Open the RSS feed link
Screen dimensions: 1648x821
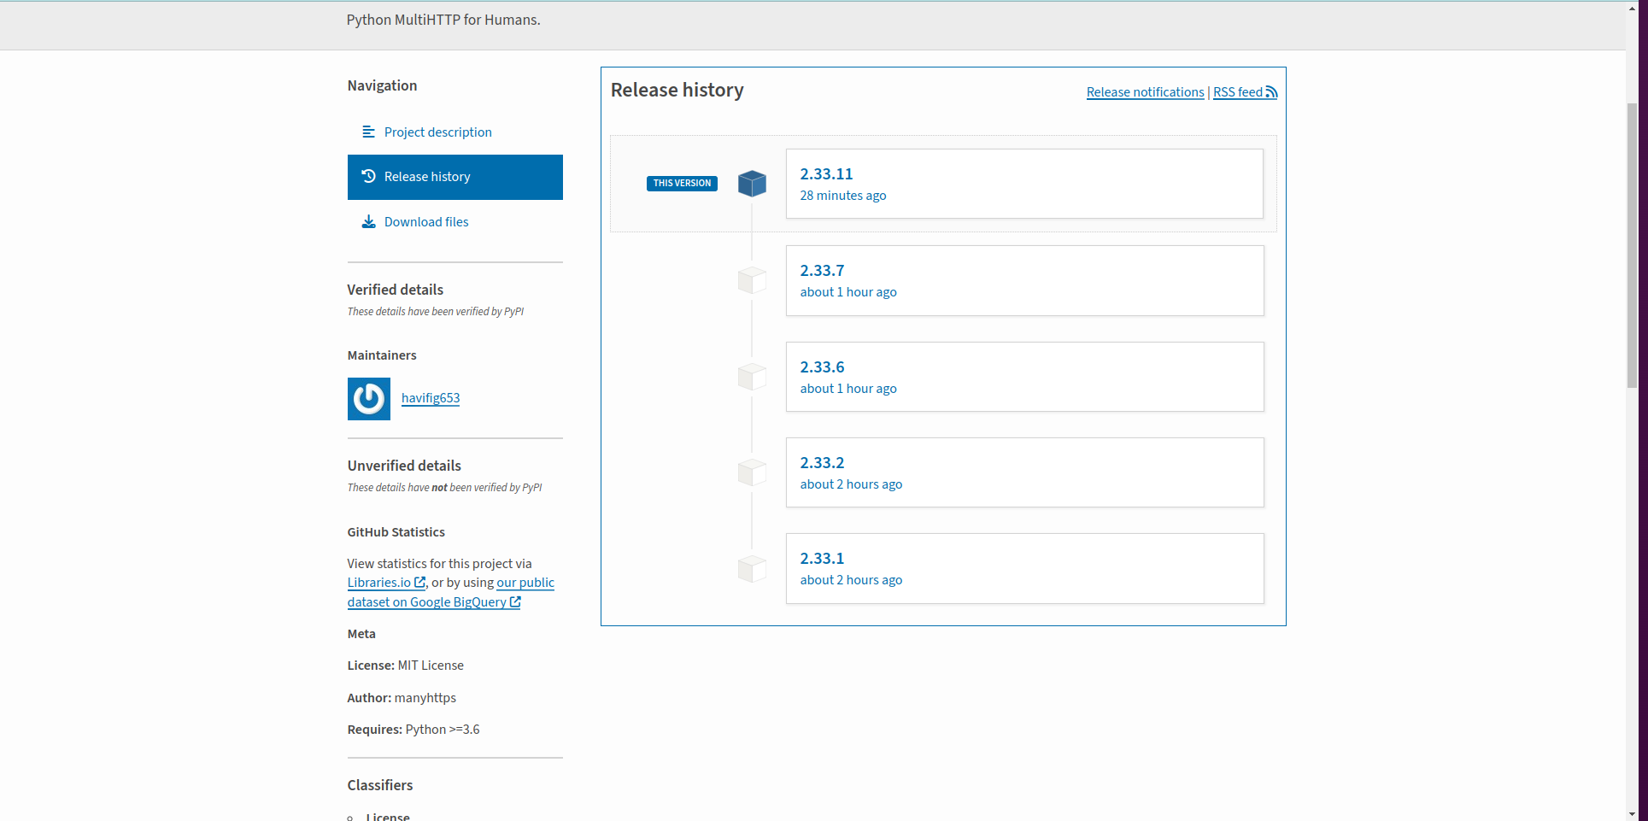pos(1245,92)
